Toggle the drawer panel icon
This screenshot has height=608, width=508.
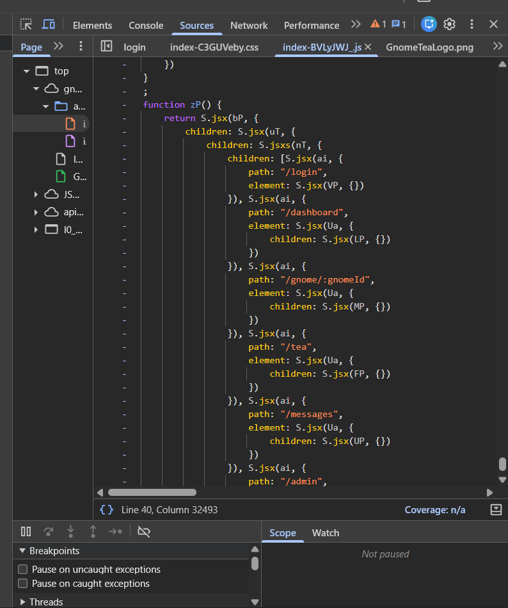click(x=496, y=509)
